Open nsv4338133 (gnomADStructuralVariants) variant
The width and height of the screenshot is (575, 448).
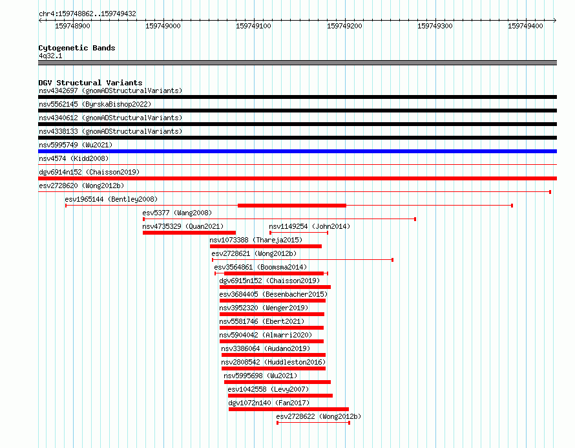pos(110,131)
